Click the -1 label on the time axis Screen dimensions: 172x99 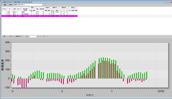point(112,91)
